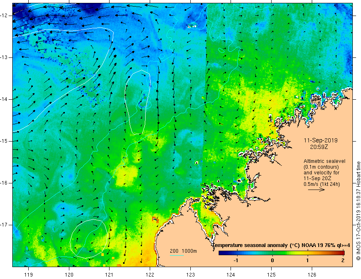Click the 'and velocity for' legend line
Image resolution: width=361 pixels, height=279 pixels.
click(321, 173)
